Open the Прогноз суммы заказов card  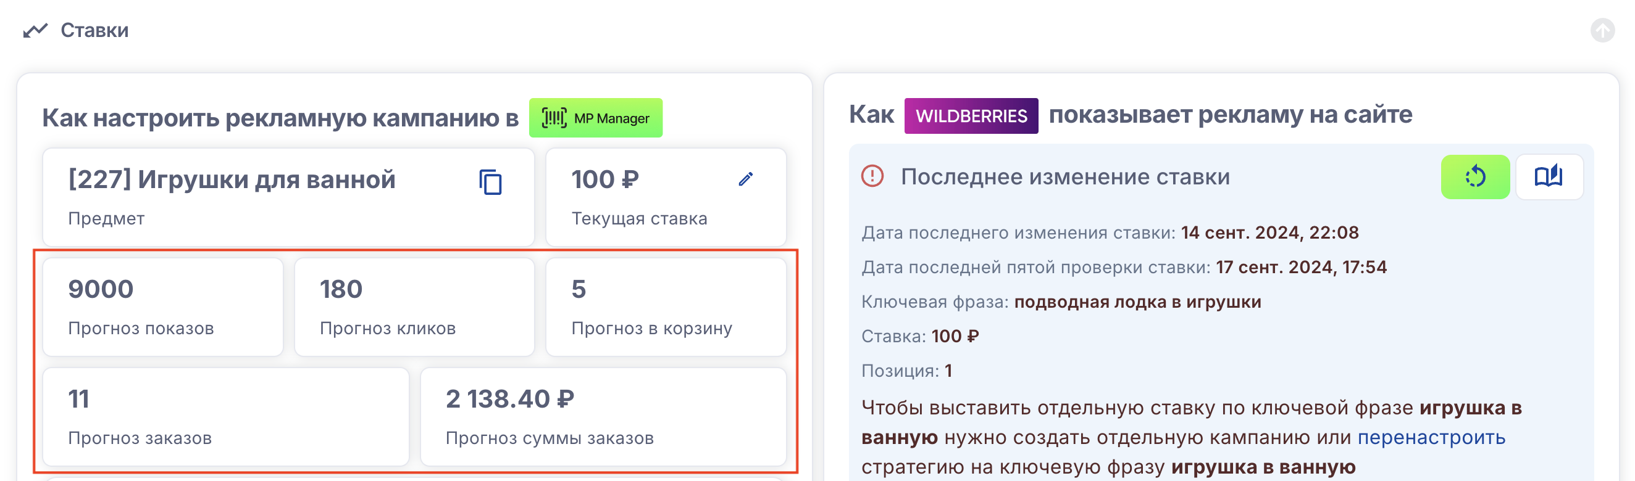603,416
